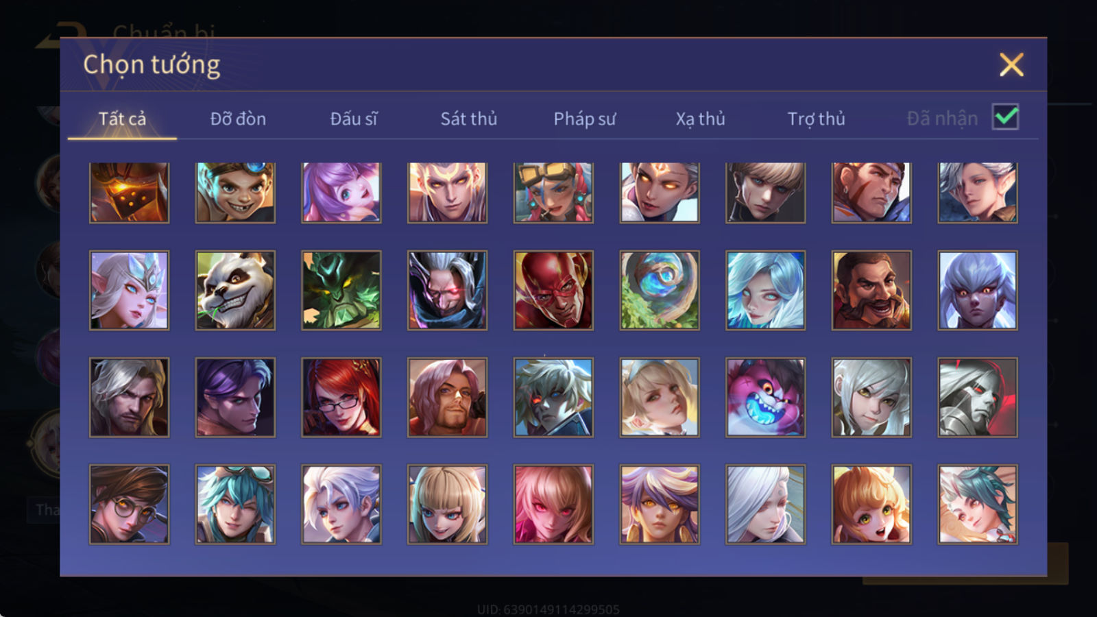Open the Sát thủ tab

468,119
